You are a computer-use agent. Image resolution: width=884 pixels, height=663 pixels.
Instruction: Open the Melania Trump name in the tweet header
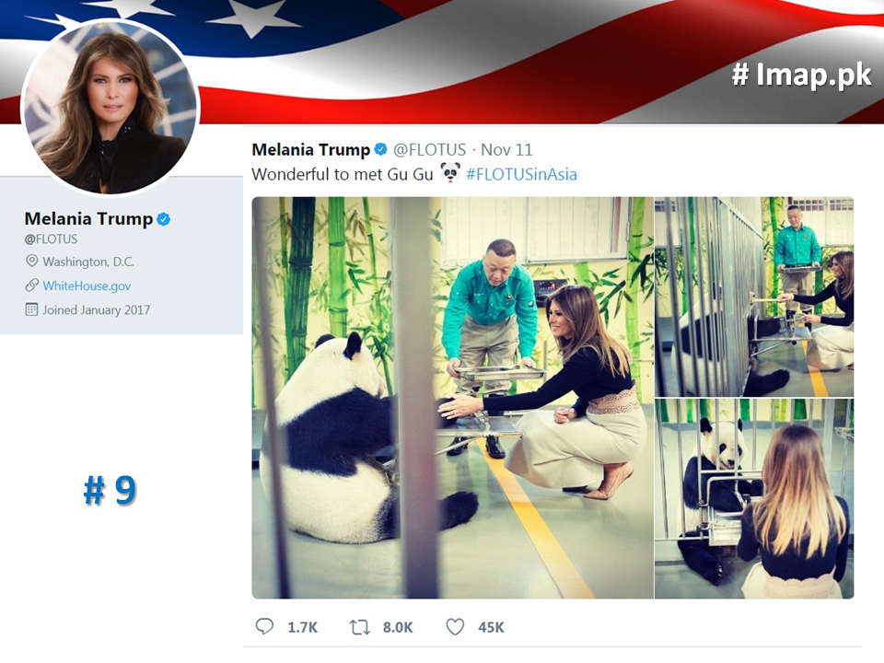pyautogui.click(x=310, y=150)
